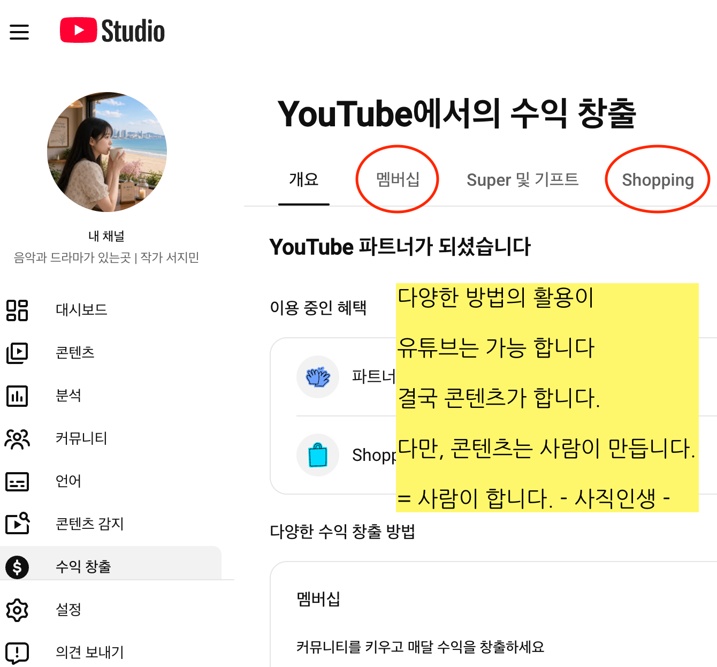Click YouTube 파트너가 되셨습니다 heading

click(400, 247)
